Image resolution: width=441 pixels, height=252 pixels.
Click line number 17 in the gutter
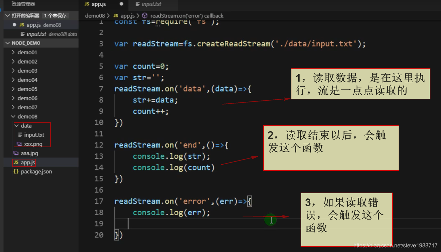pyautogui.click(x=99, y=201)
